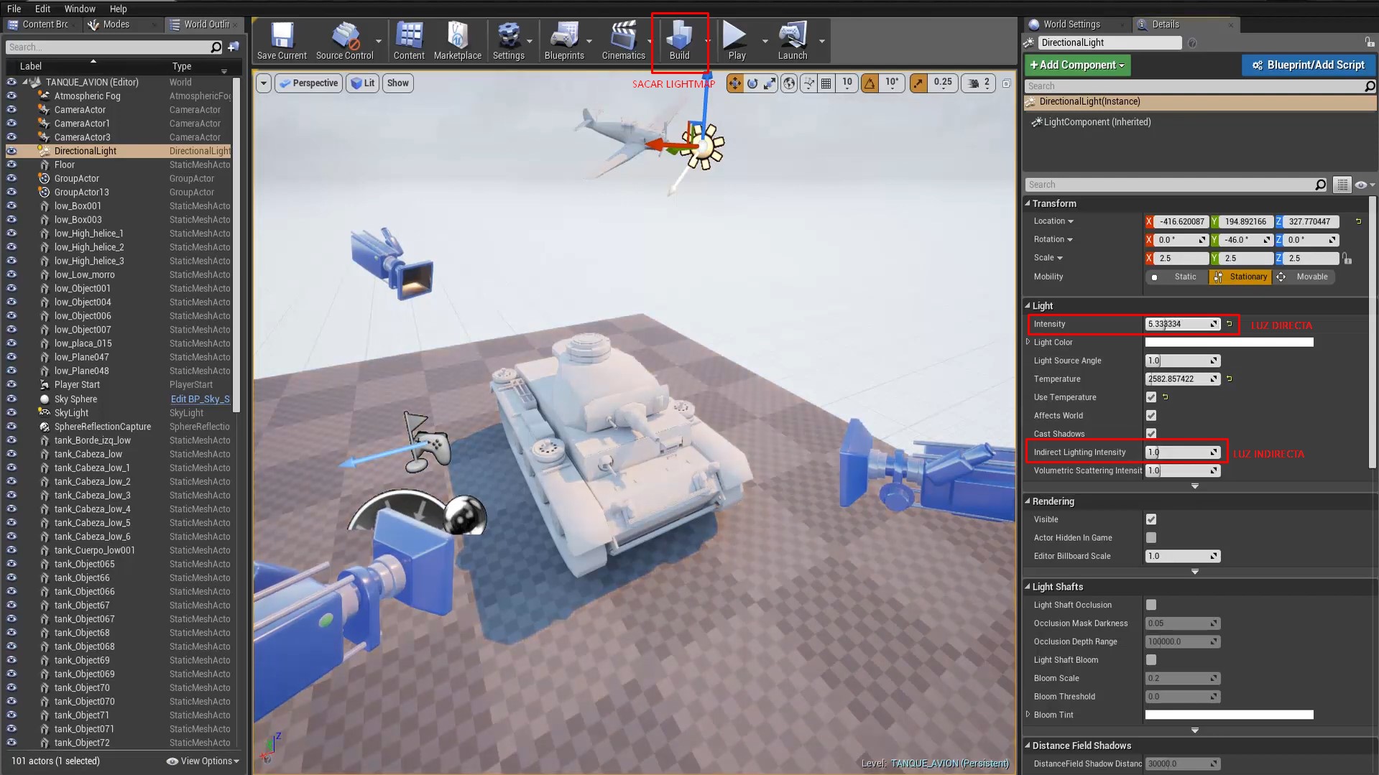Set mobility to Movable
This screenshot has width=1379, height=775.
pos(1304,277)
